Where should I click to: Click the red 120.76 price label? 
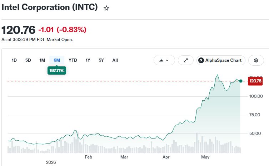pos(255,81)
